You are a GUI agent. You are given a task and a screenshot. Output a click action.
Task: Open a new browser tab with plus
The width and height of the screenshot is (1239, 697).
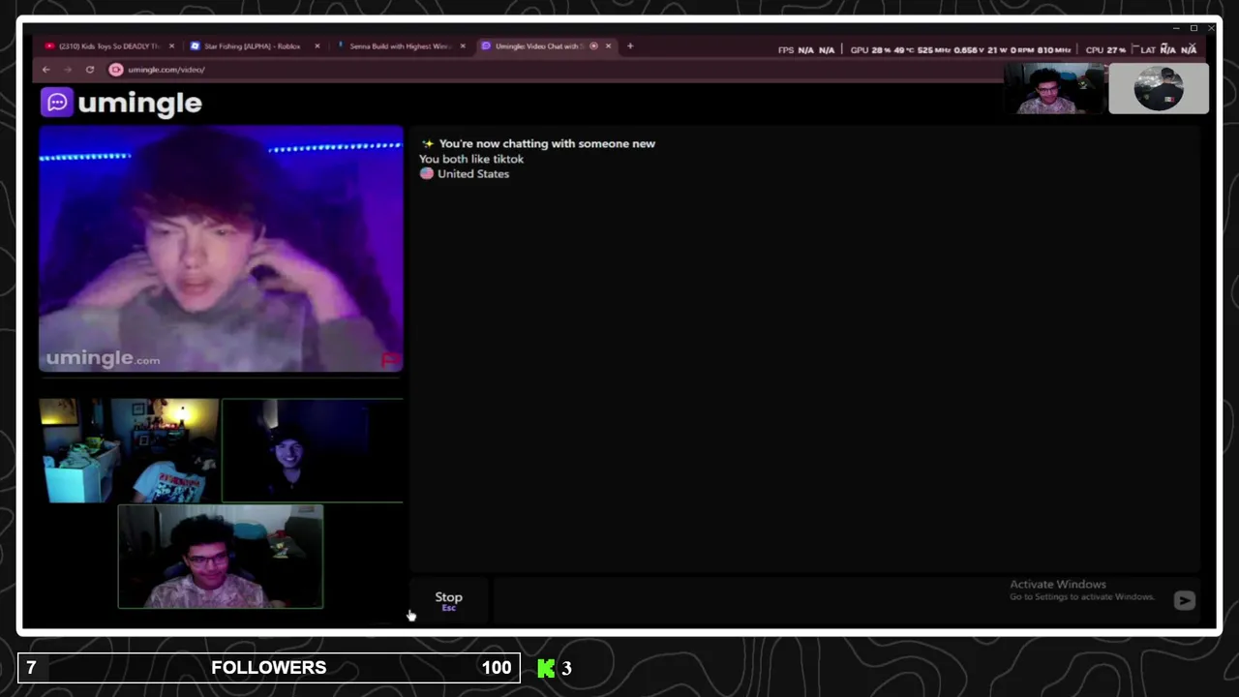tap(630, 45)
